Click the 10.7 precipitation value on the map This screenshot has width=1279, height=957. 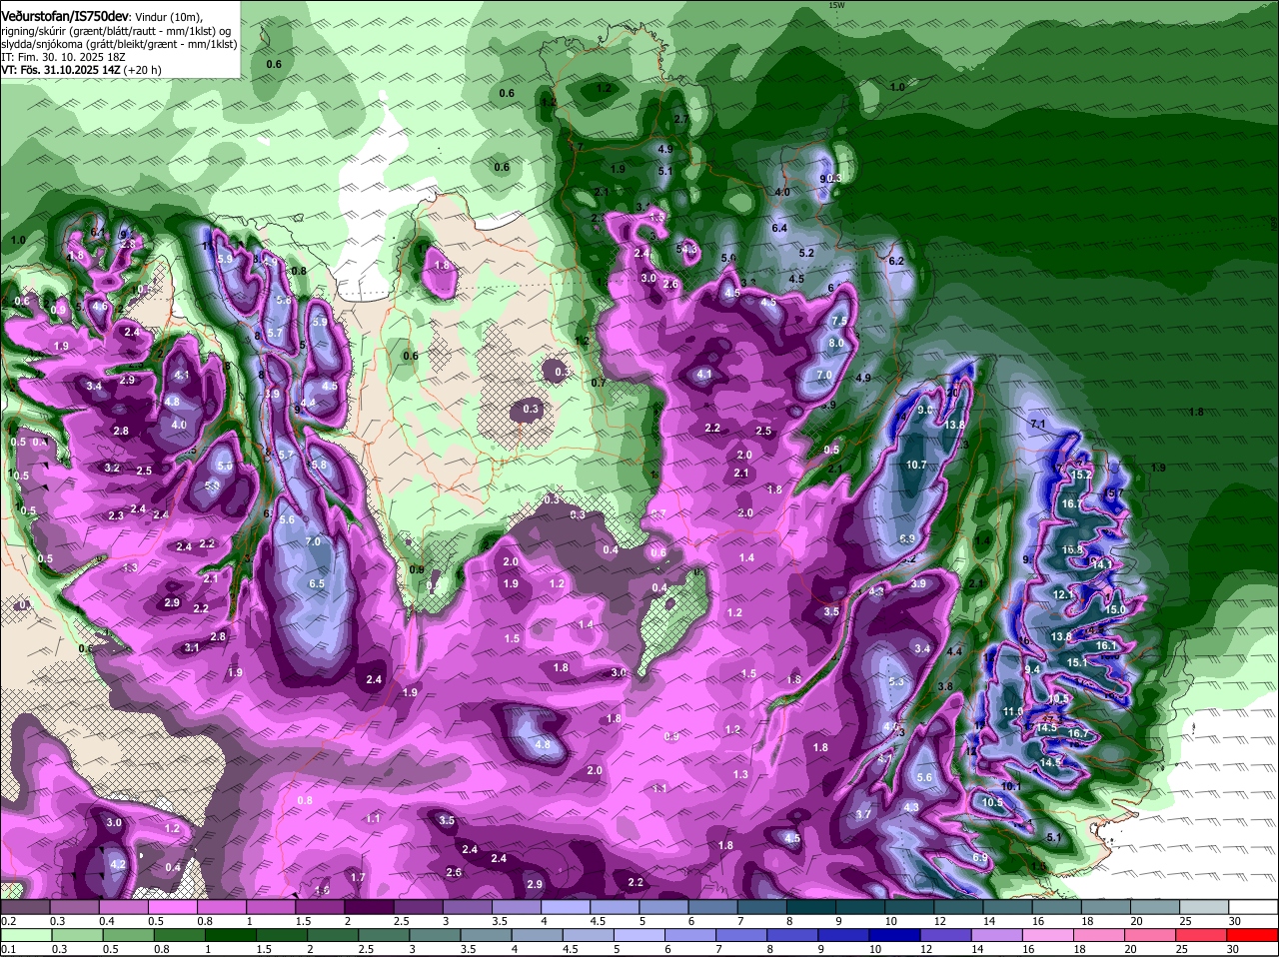coord(916,465)
